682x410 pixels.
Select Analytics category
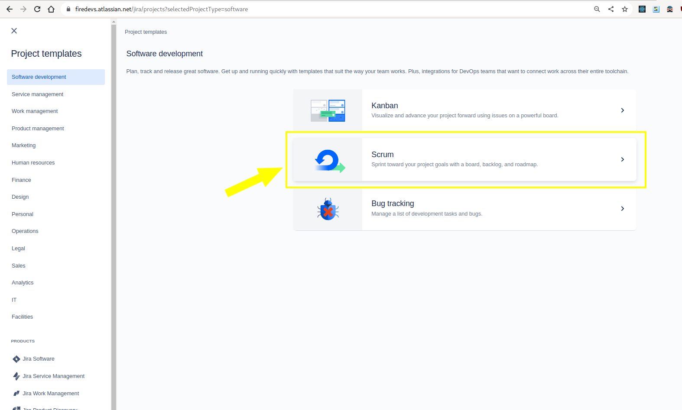[56, 283]
